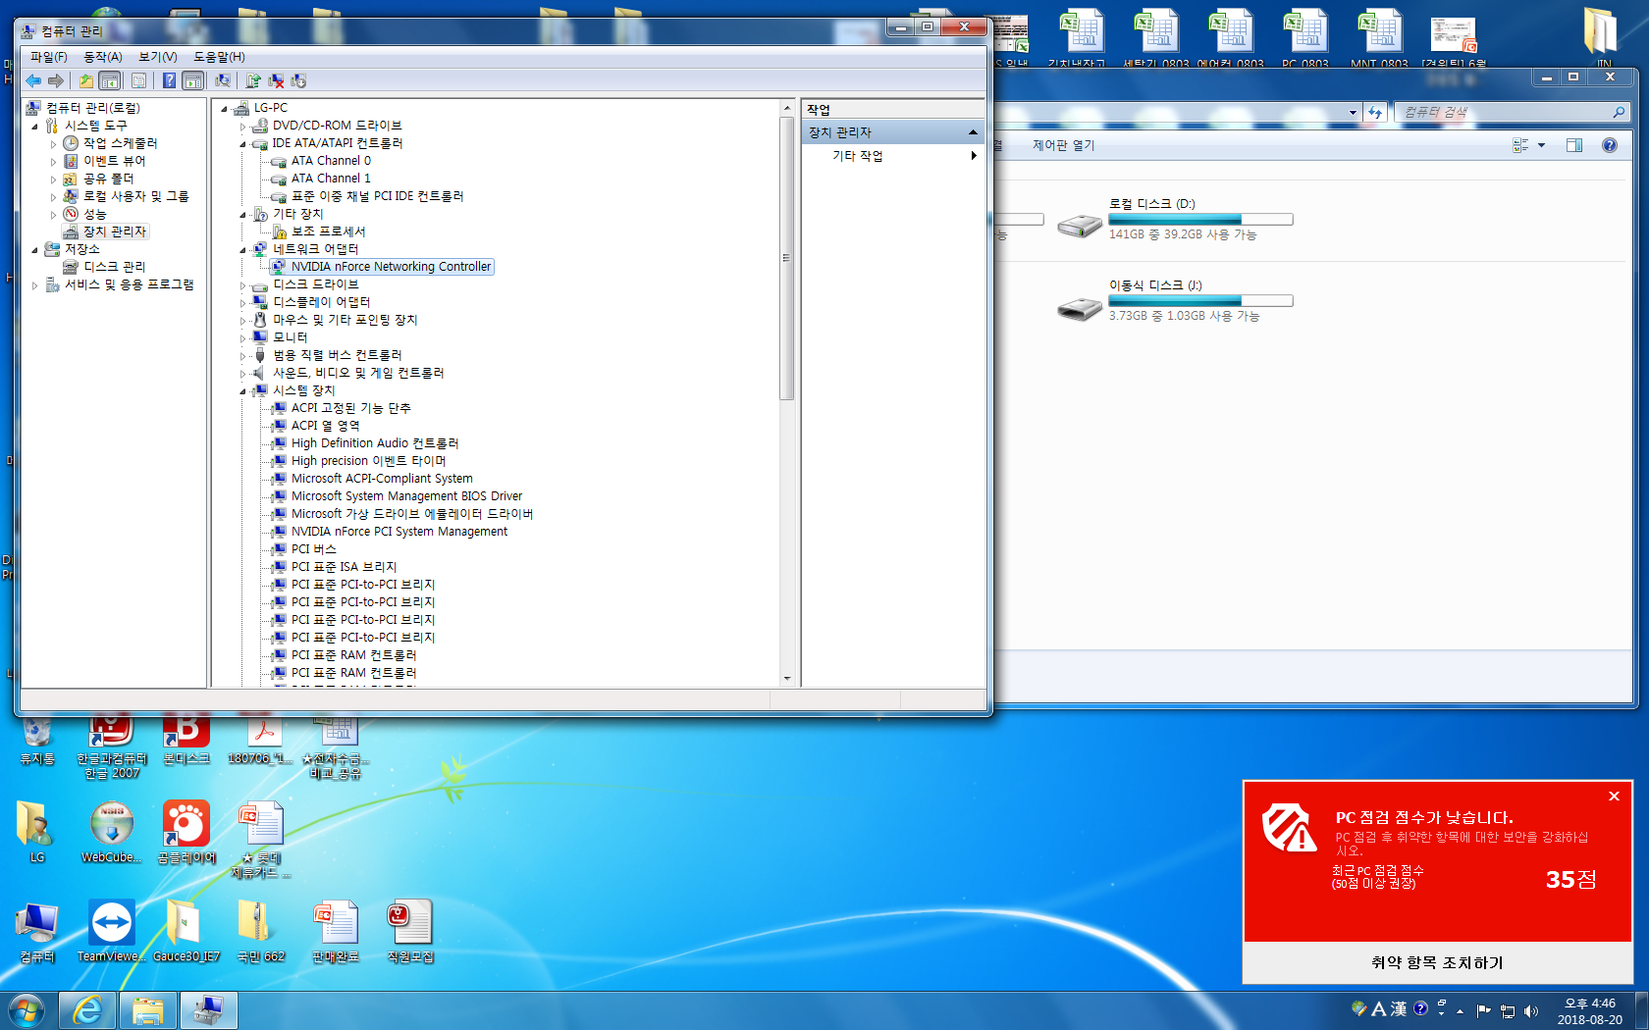Click the Uninstall device icon with red X
This screenshot has width=1649, height=1030.
(276, 80)
